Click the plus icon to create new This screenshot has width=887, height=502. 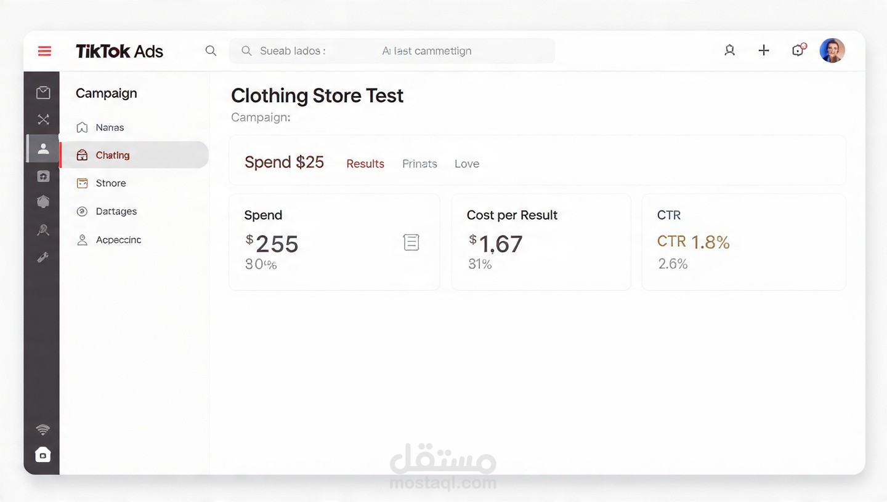(x=764, y=50)
